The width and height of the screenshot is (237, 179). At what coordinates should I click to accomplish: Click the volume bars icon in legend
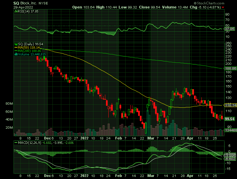[x=16, y=54]
